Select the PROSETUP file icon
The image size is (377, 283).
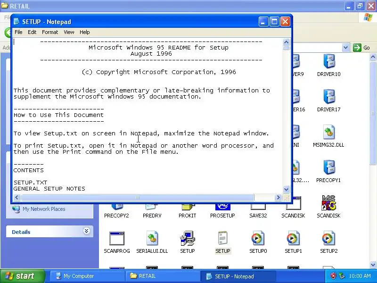point(222,207)
